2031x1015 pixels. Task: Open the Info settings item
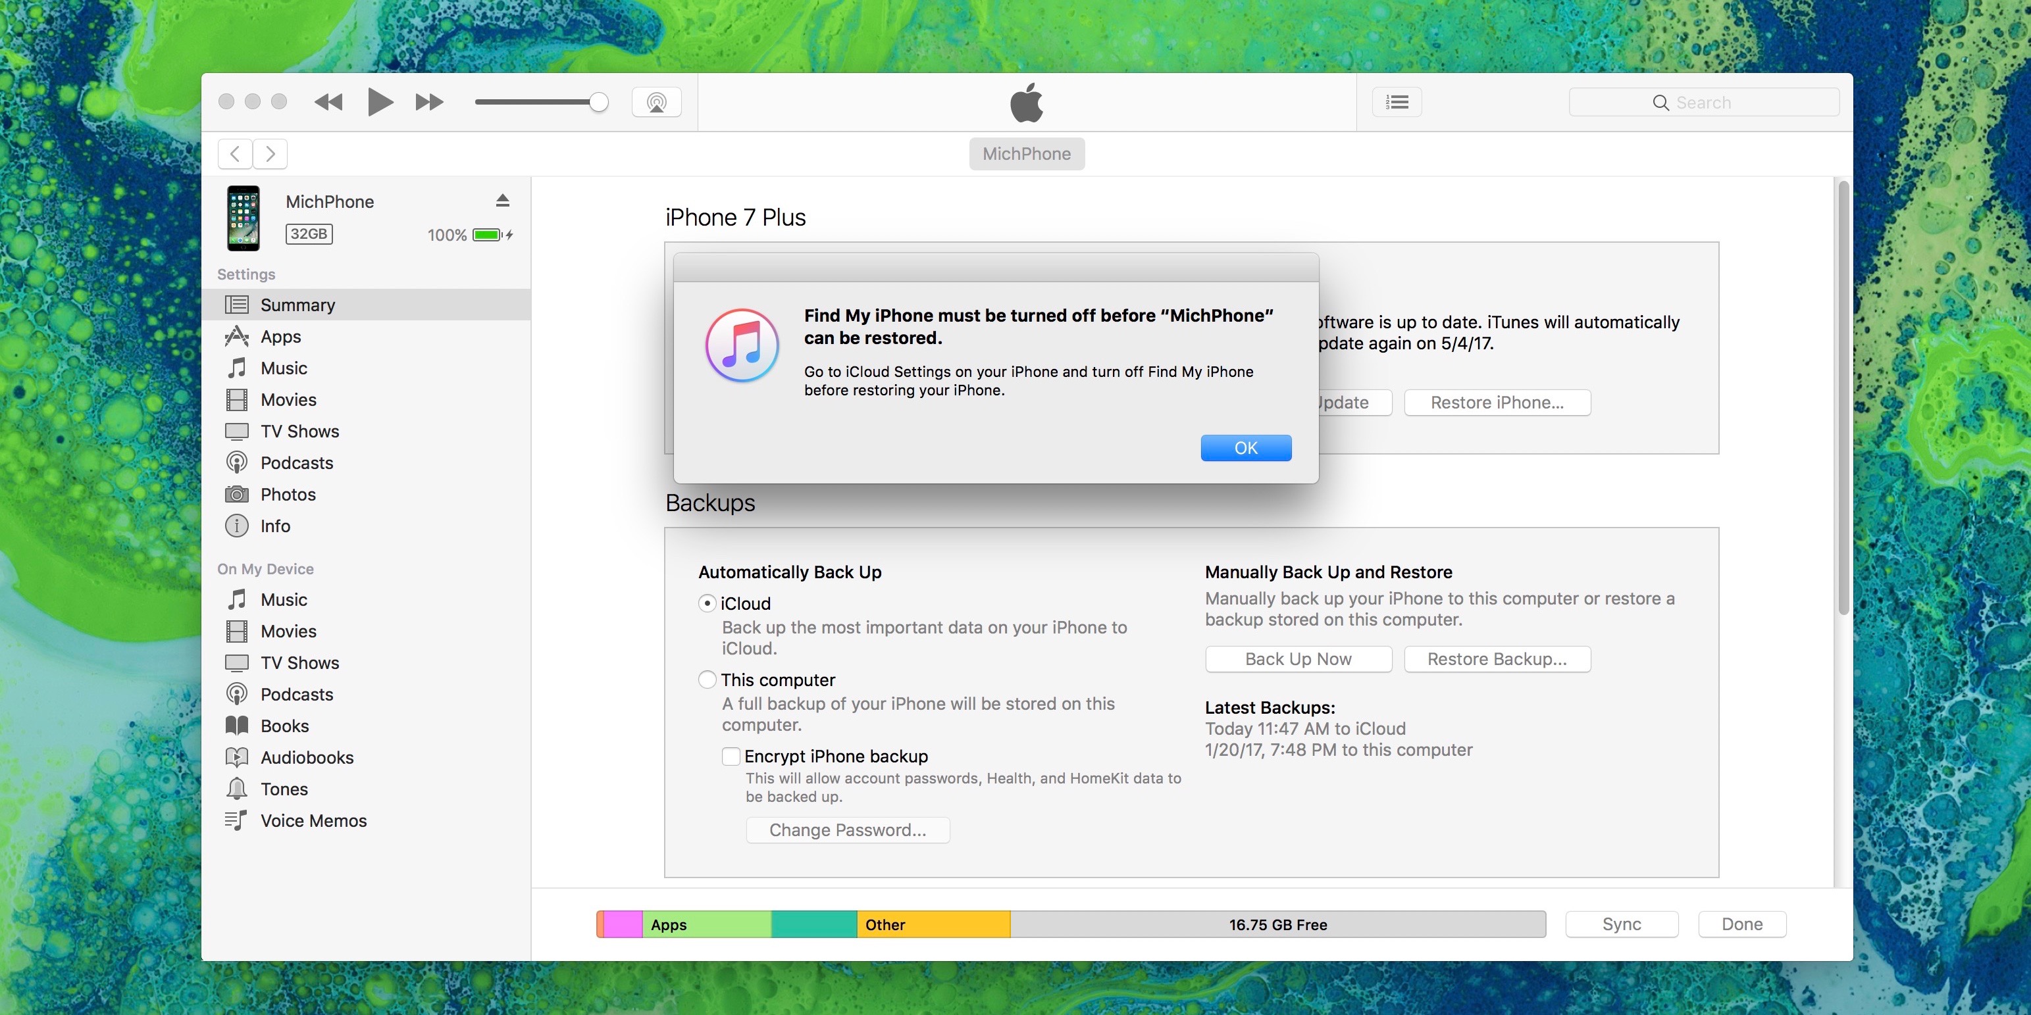point(275,526)
